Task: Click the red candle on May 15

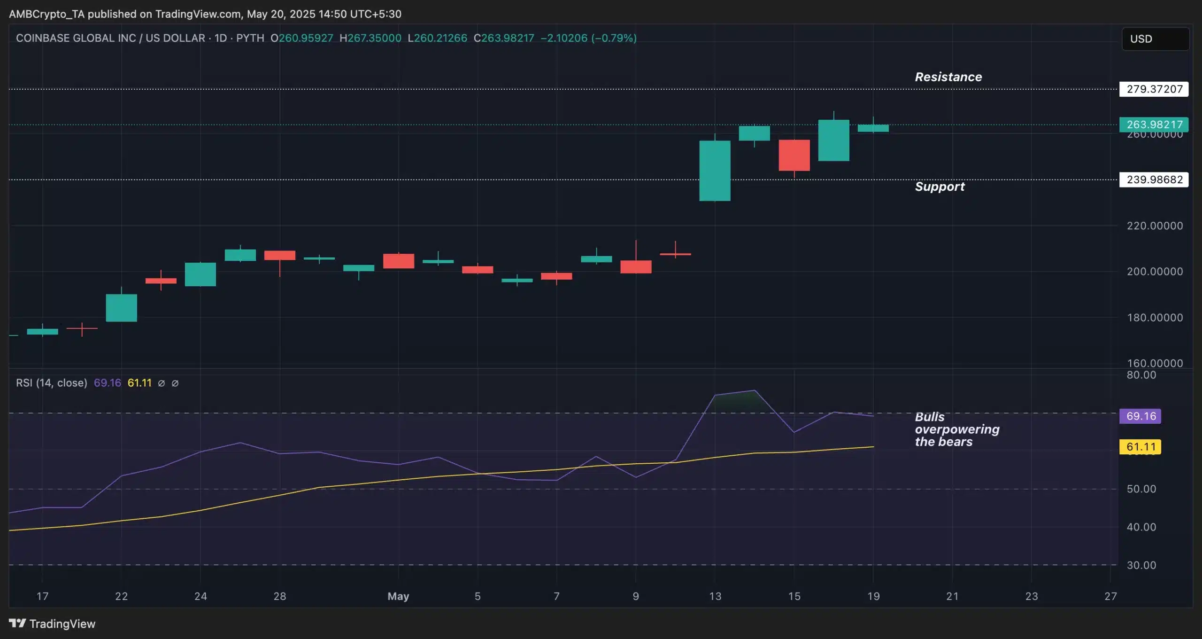Action: click(x=794, y=155)
